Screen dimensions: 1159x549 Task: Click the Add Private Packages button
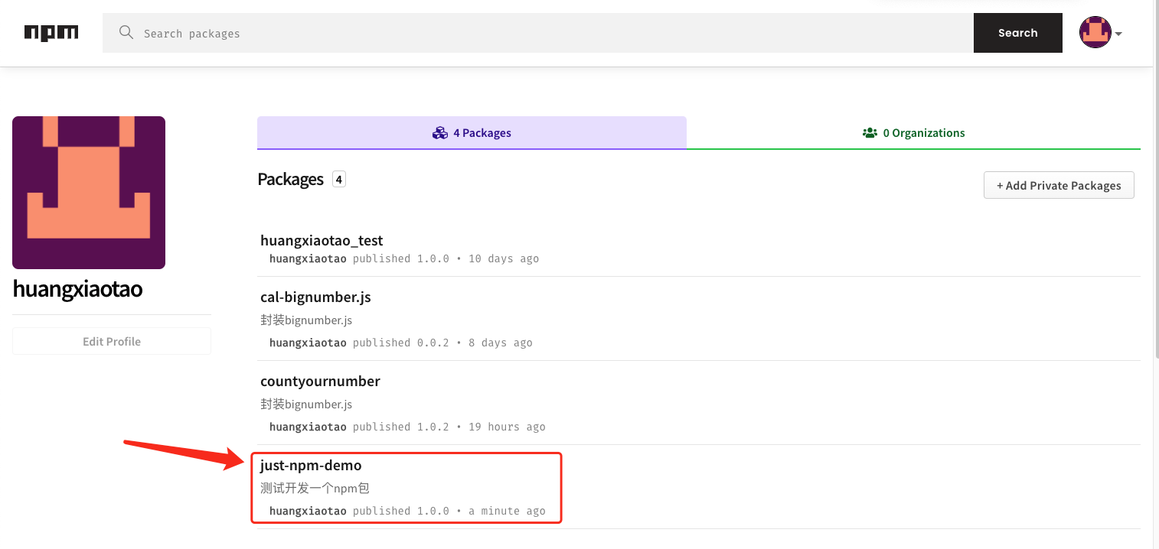tap(1059, 185)
